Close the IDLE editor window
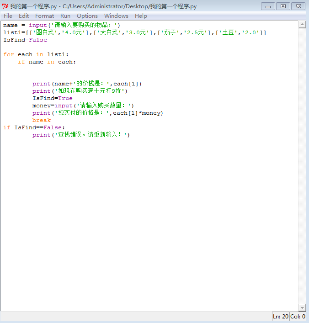Screen dimensions: 309x323 pyautogui.click(x=298, y=6)
